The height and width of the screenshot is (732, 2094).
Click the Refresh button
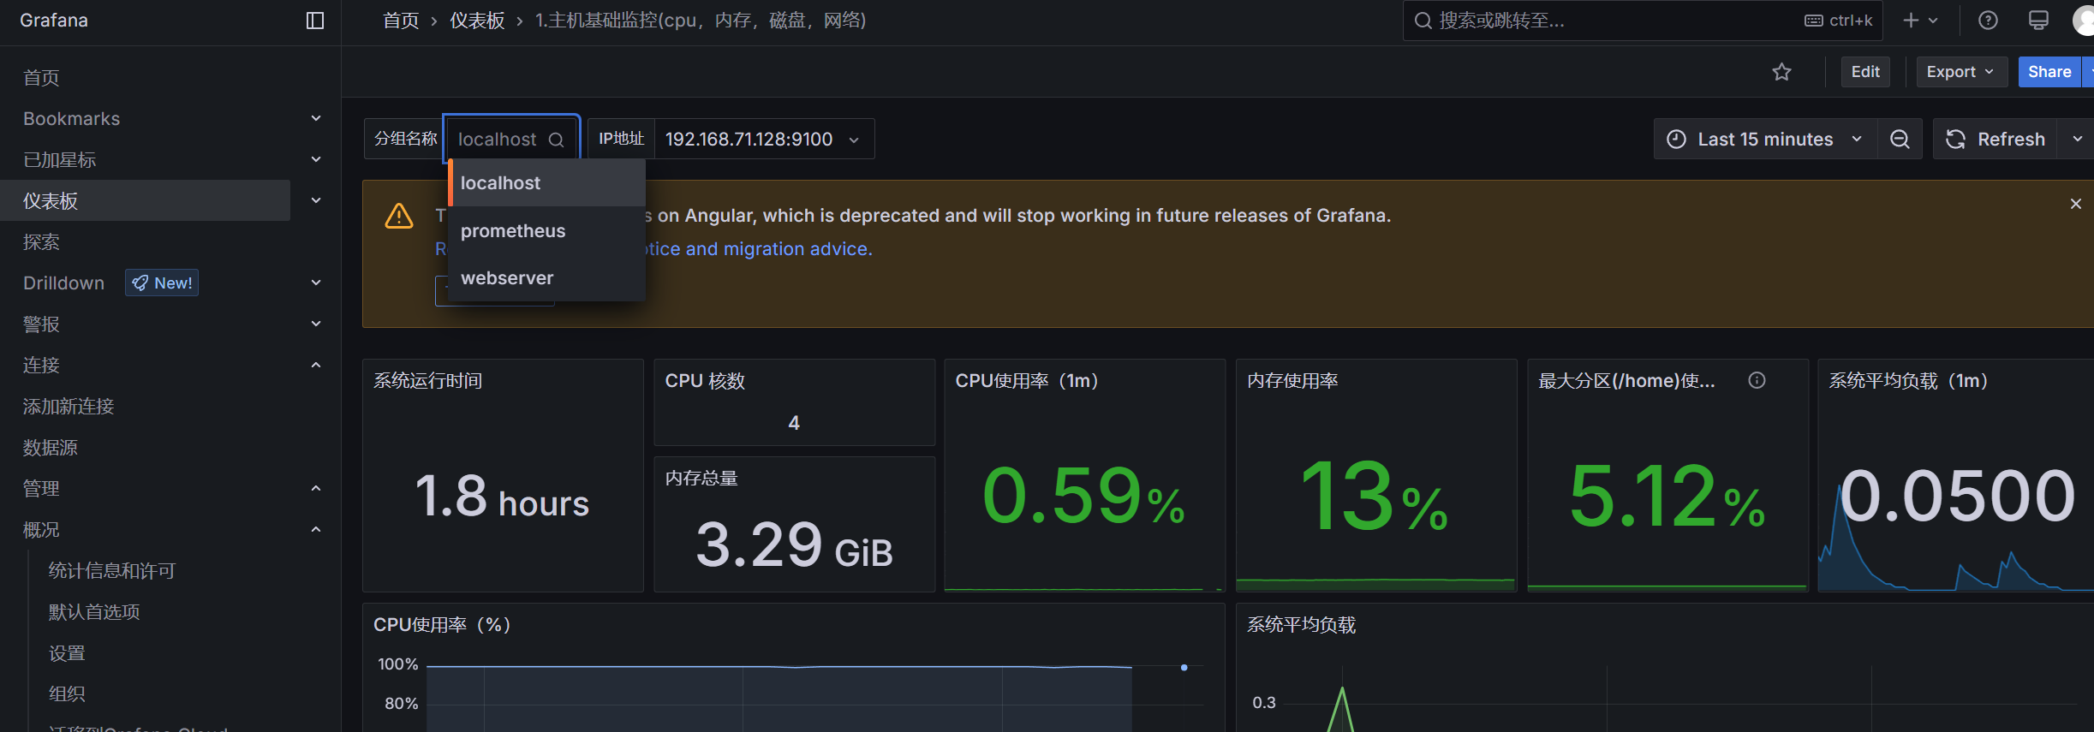click(1996, 139)
